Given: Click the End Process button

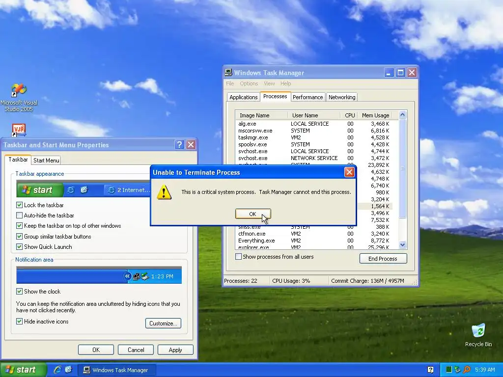Looking at the screenshot, I should point(383,258).
